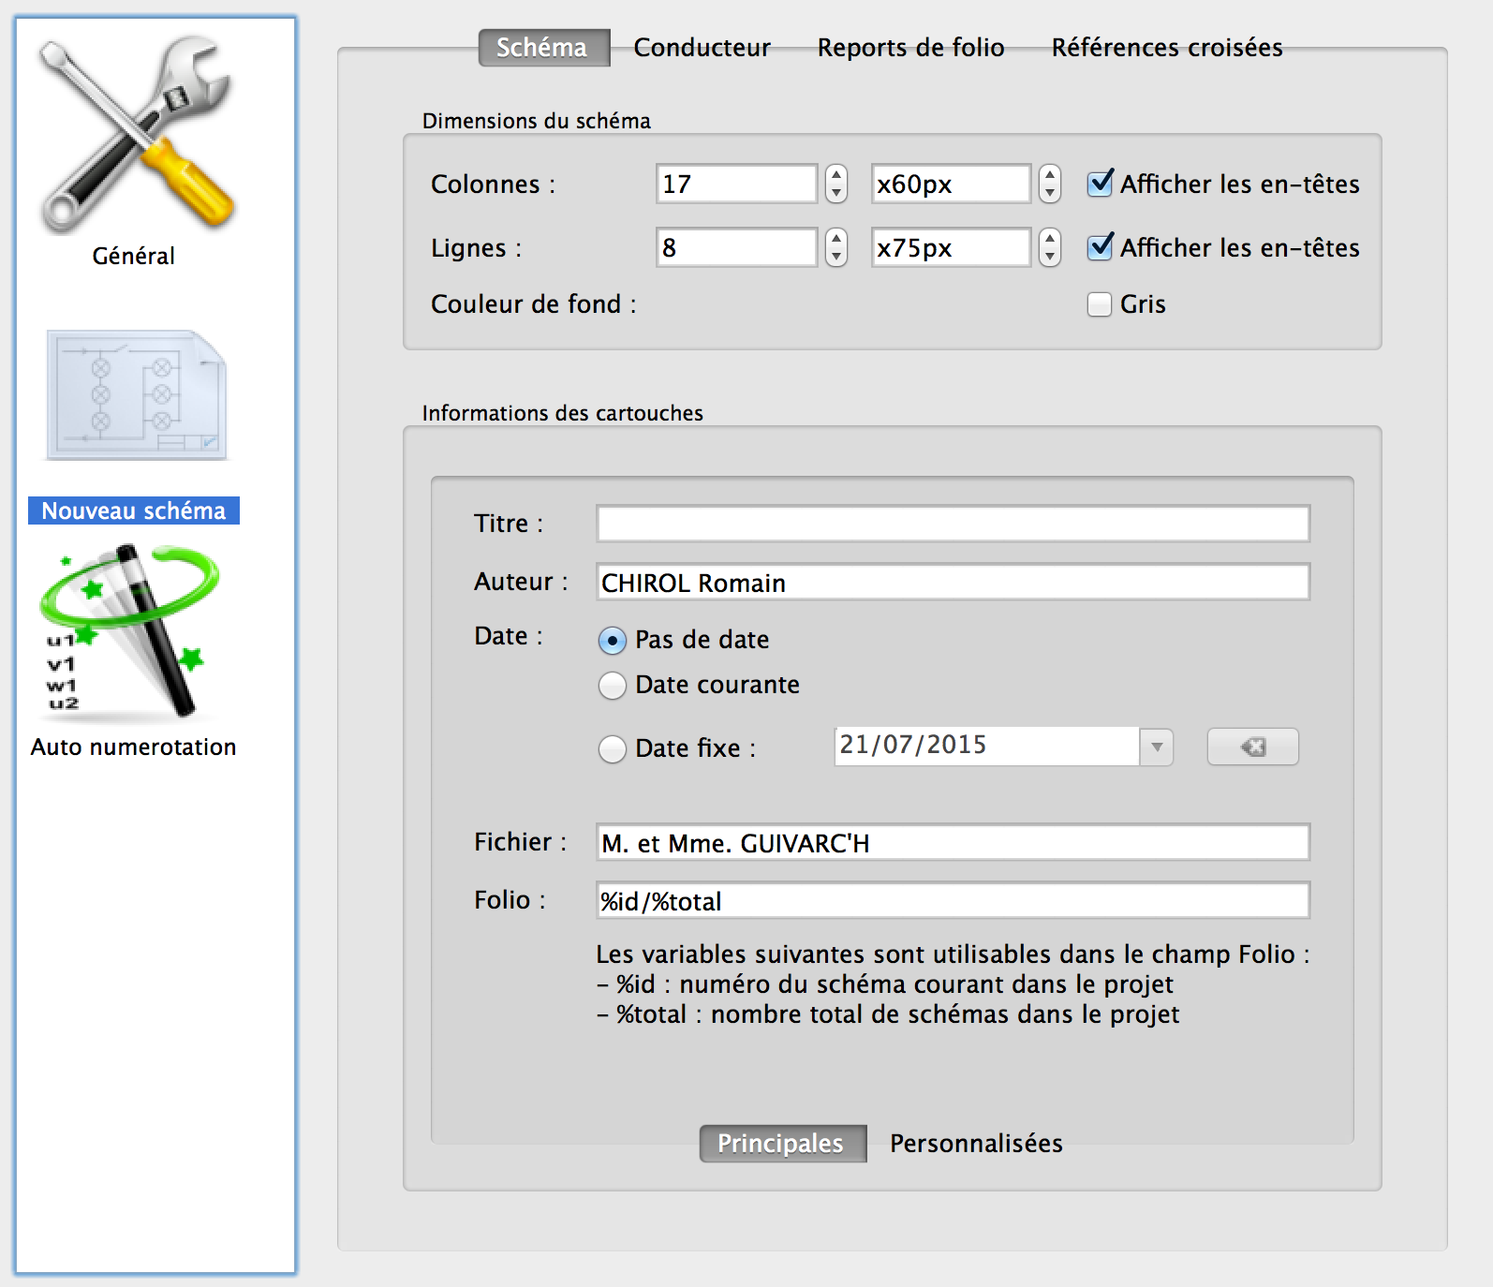Click the Colonnes count stepper arrows
Image resolution: width=1493 pixels, height=1287 pixels.
point(836,184)
